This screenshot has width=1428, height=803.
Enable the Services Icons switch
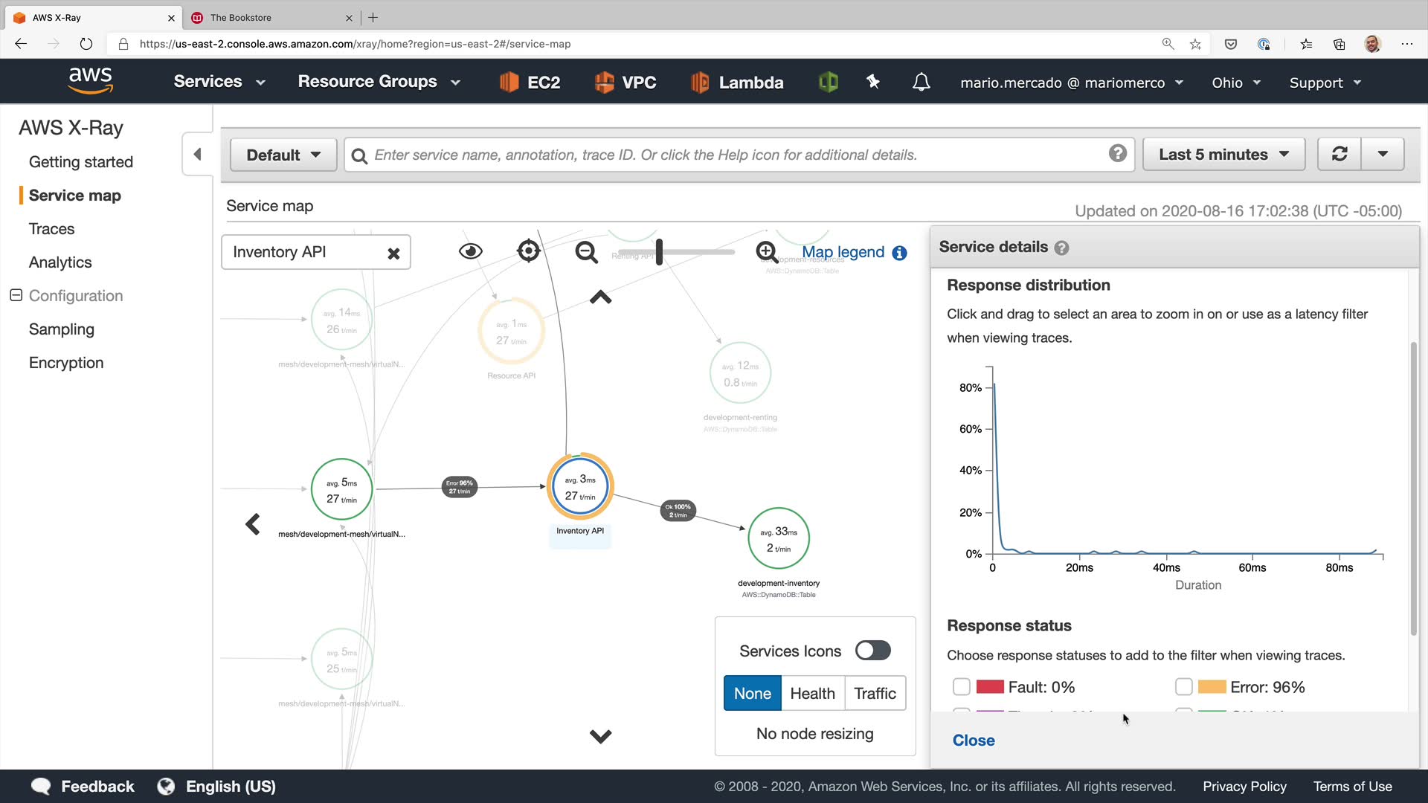(x=872, y=651)
